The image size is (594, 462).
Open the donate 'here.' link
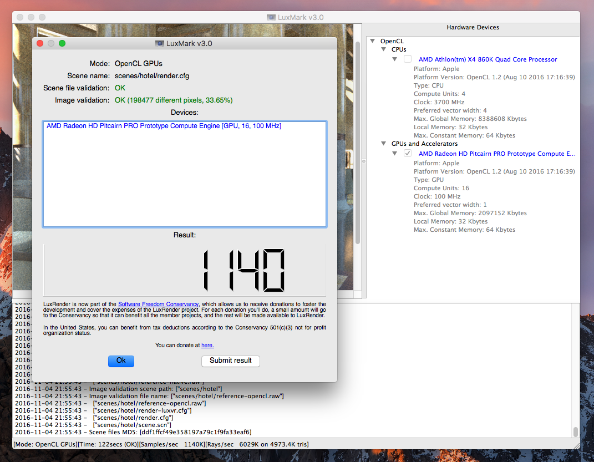207,346
